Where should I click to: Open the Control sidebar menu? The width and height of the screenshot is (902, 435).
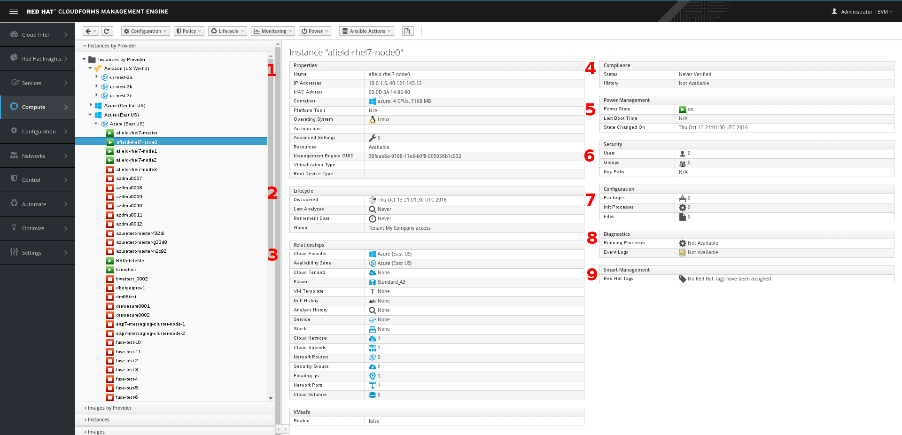(x=38, y=180)
